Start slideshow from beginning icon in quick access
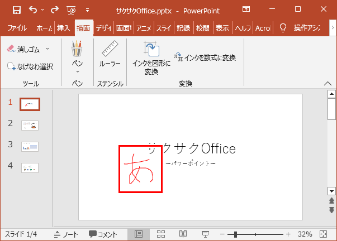337x241 pixels. pos(71,10)
